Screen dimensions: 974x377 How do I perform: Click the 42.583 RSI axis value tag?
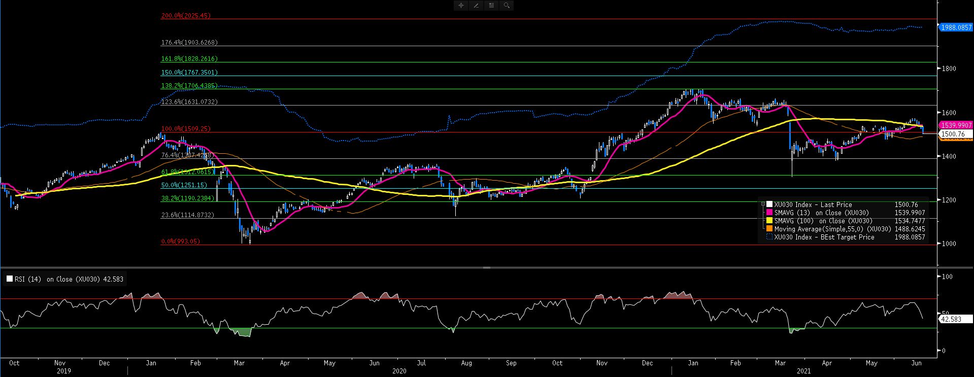[951, 320]
